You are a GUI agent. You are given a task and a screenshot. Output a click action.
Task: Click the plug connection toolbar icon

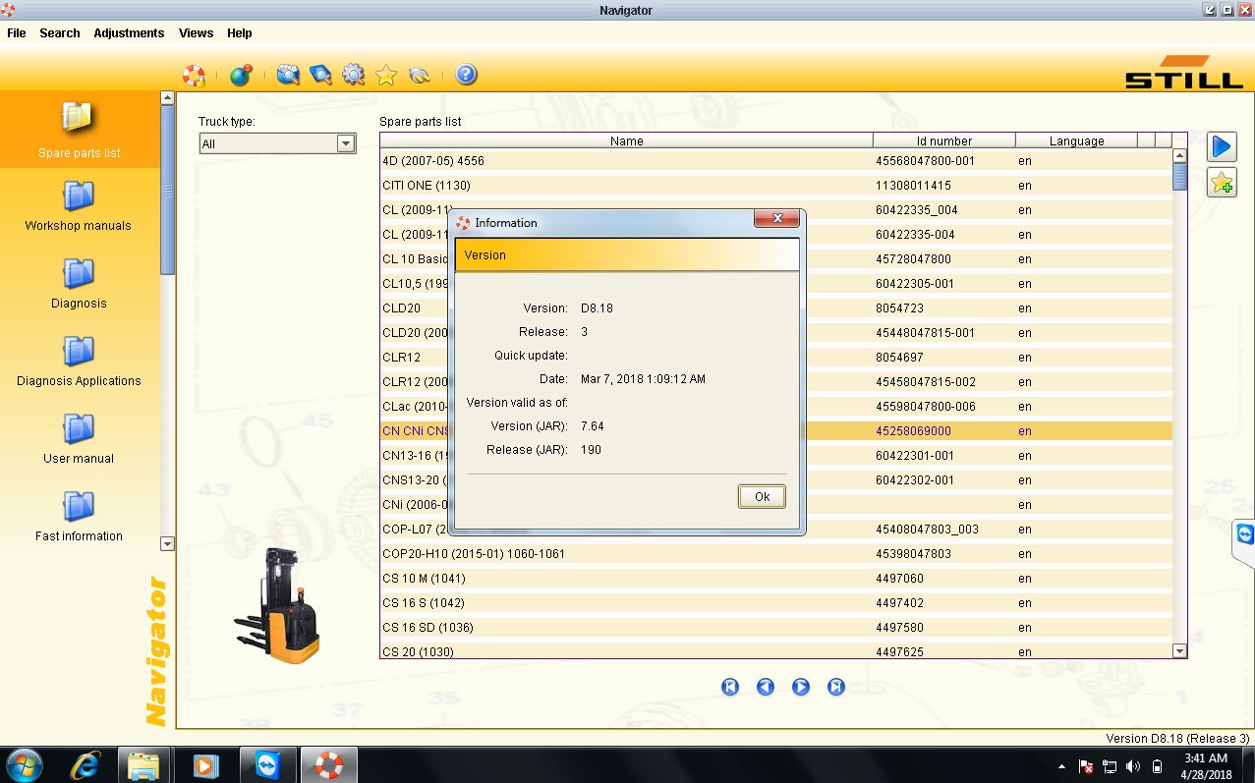point(420,75)
